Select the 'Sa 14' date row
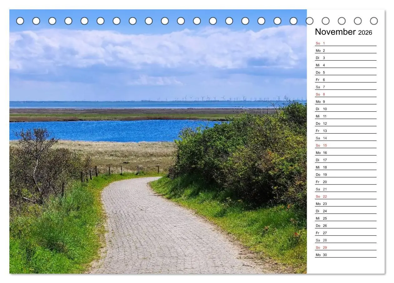 click(x=346, y=138)
